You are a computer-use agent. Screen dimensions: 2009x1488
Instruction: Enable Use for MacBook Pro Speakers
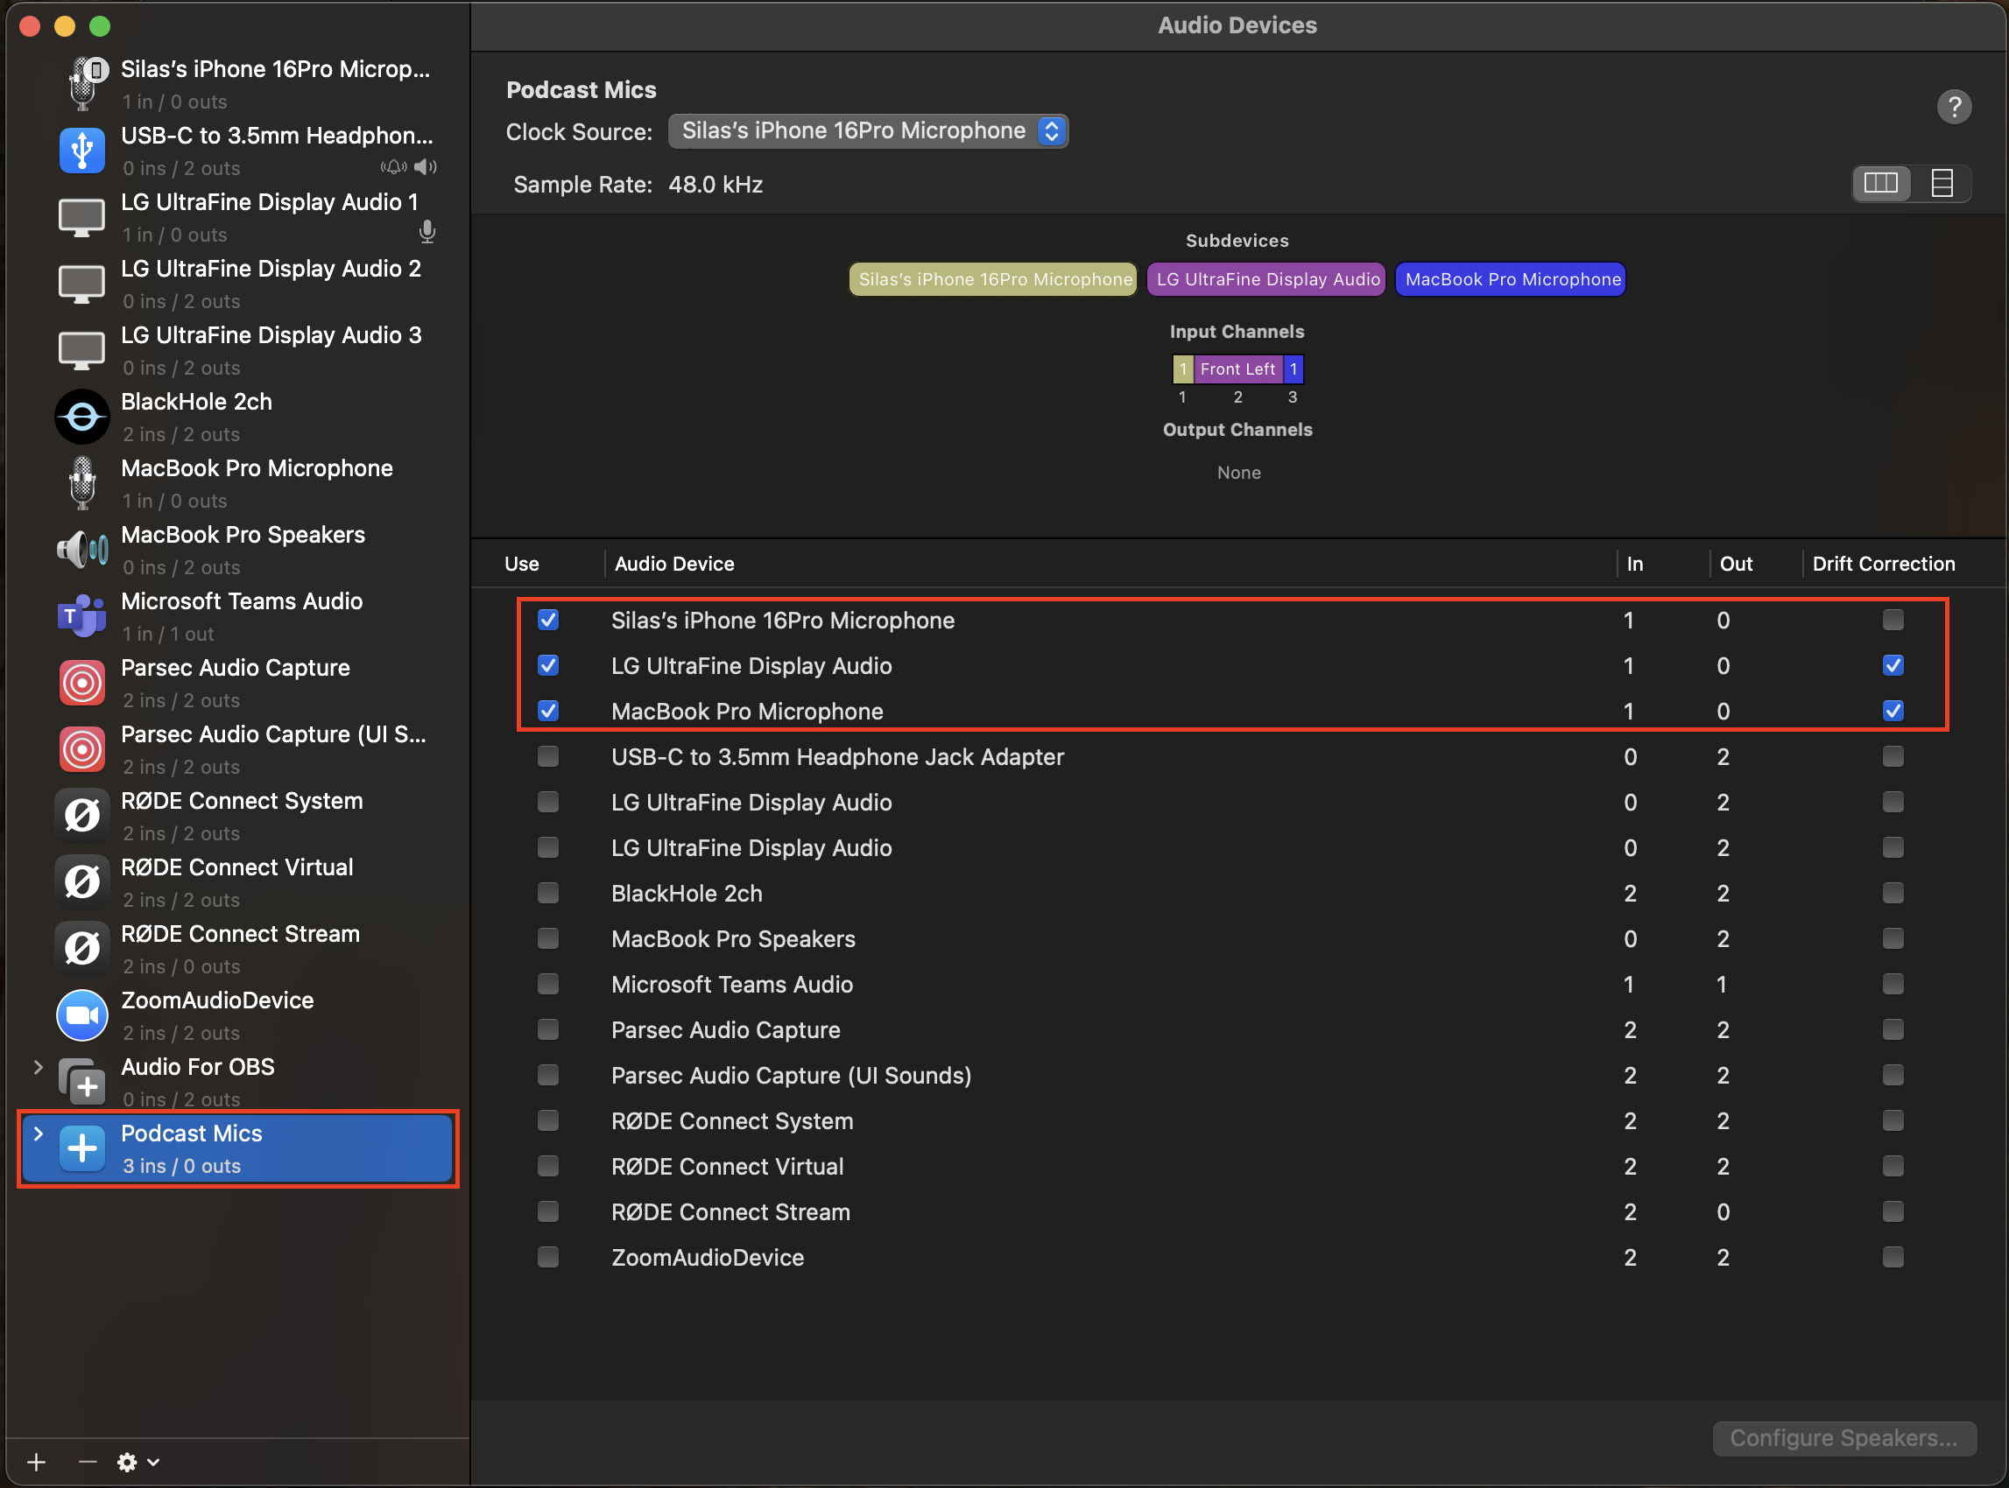pos(548,938)
